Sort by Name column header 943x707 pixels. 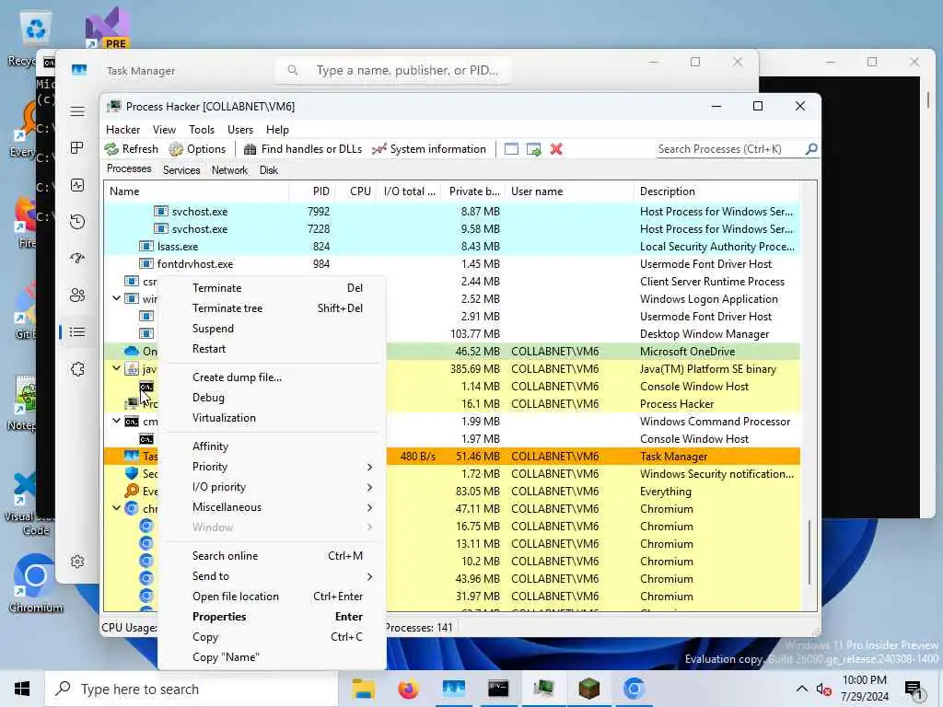[x=196, y=191]
